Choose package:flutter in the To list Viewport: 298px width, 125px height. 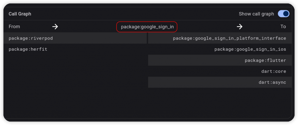pos(220,60)
